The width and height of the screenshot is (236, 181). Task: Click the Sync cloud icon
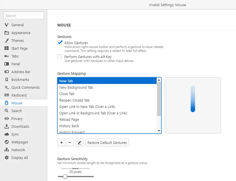[6, 134]
